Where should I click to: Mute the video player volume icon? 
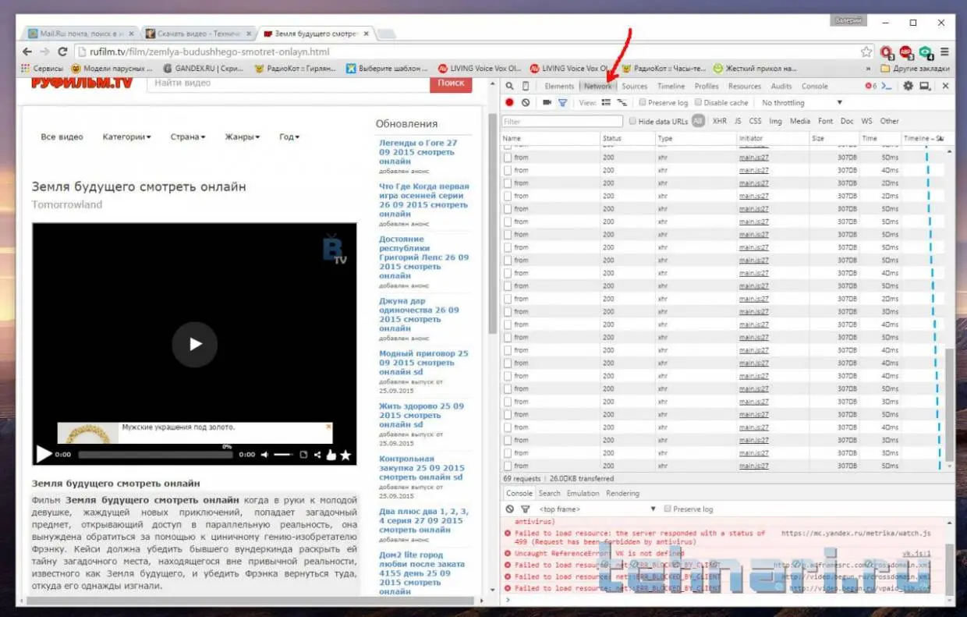pos(265,454)
